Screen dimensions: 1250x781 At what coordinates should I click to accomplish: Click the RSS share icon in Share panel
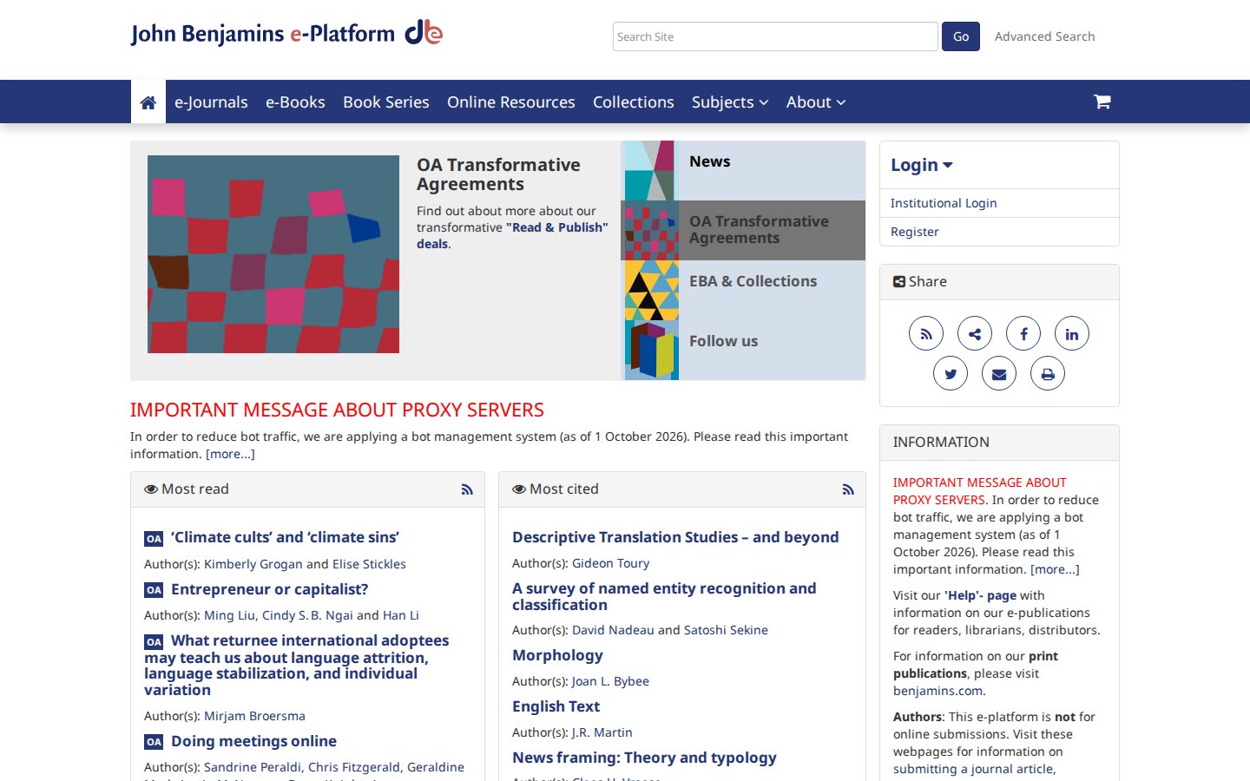click(926, 334)
